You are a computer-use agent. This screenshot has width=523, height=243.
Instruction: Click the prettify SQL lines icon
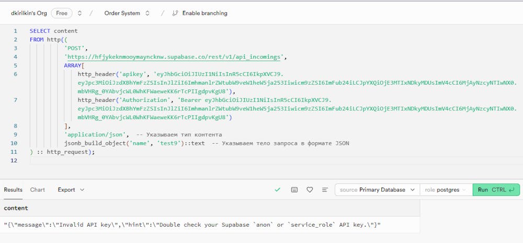[x=325, y=190]
